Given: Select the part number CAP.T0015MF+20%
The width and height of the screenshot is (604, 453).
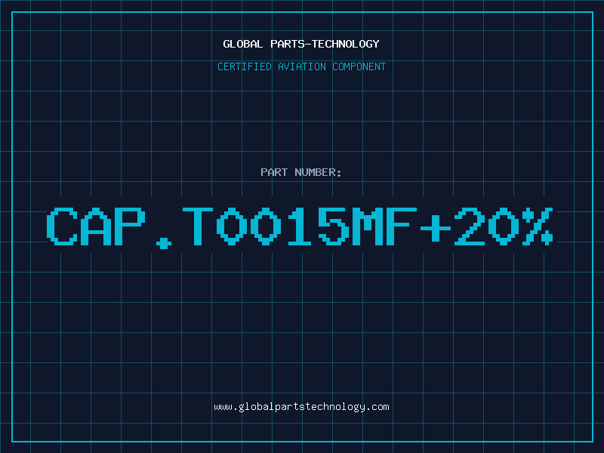Looking at the screenshot, I should (300, 227).
